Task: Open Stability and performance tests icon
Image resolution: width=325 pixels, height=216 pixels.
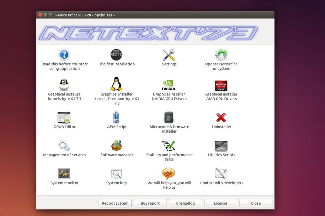Action: tap(169, 145)
